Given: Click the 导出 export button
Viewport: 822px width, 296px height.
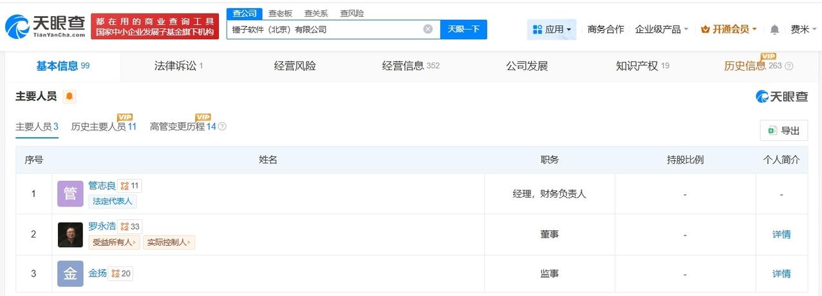Looking at the screenshot, I should coord(783,131).
